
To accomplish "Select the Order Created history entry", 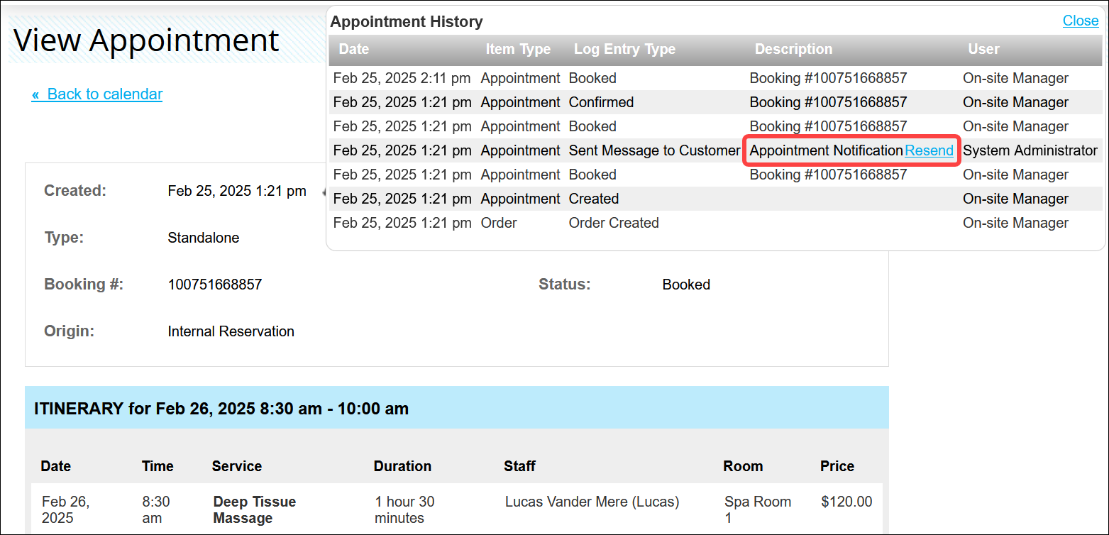I will point(613,223).
